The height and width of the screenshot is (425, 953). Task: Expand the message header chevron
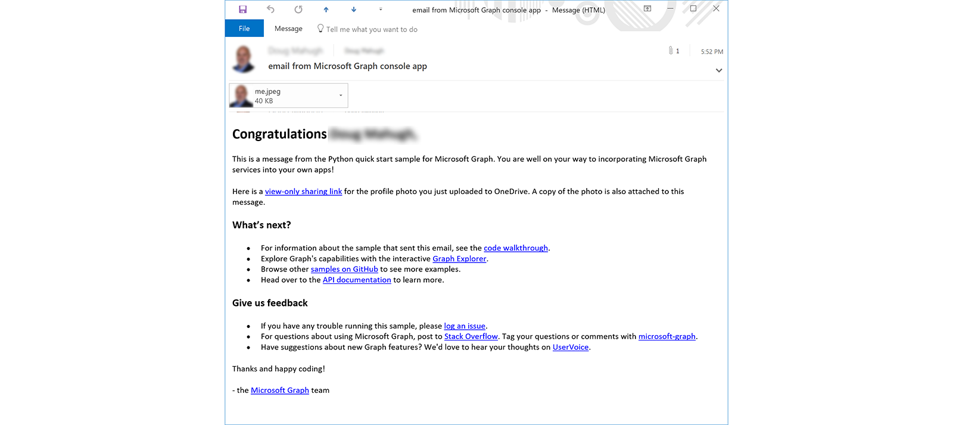[x=719, y=70]
